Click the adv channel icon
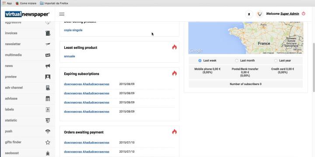The image size is (315, 157). click(48, 88)
